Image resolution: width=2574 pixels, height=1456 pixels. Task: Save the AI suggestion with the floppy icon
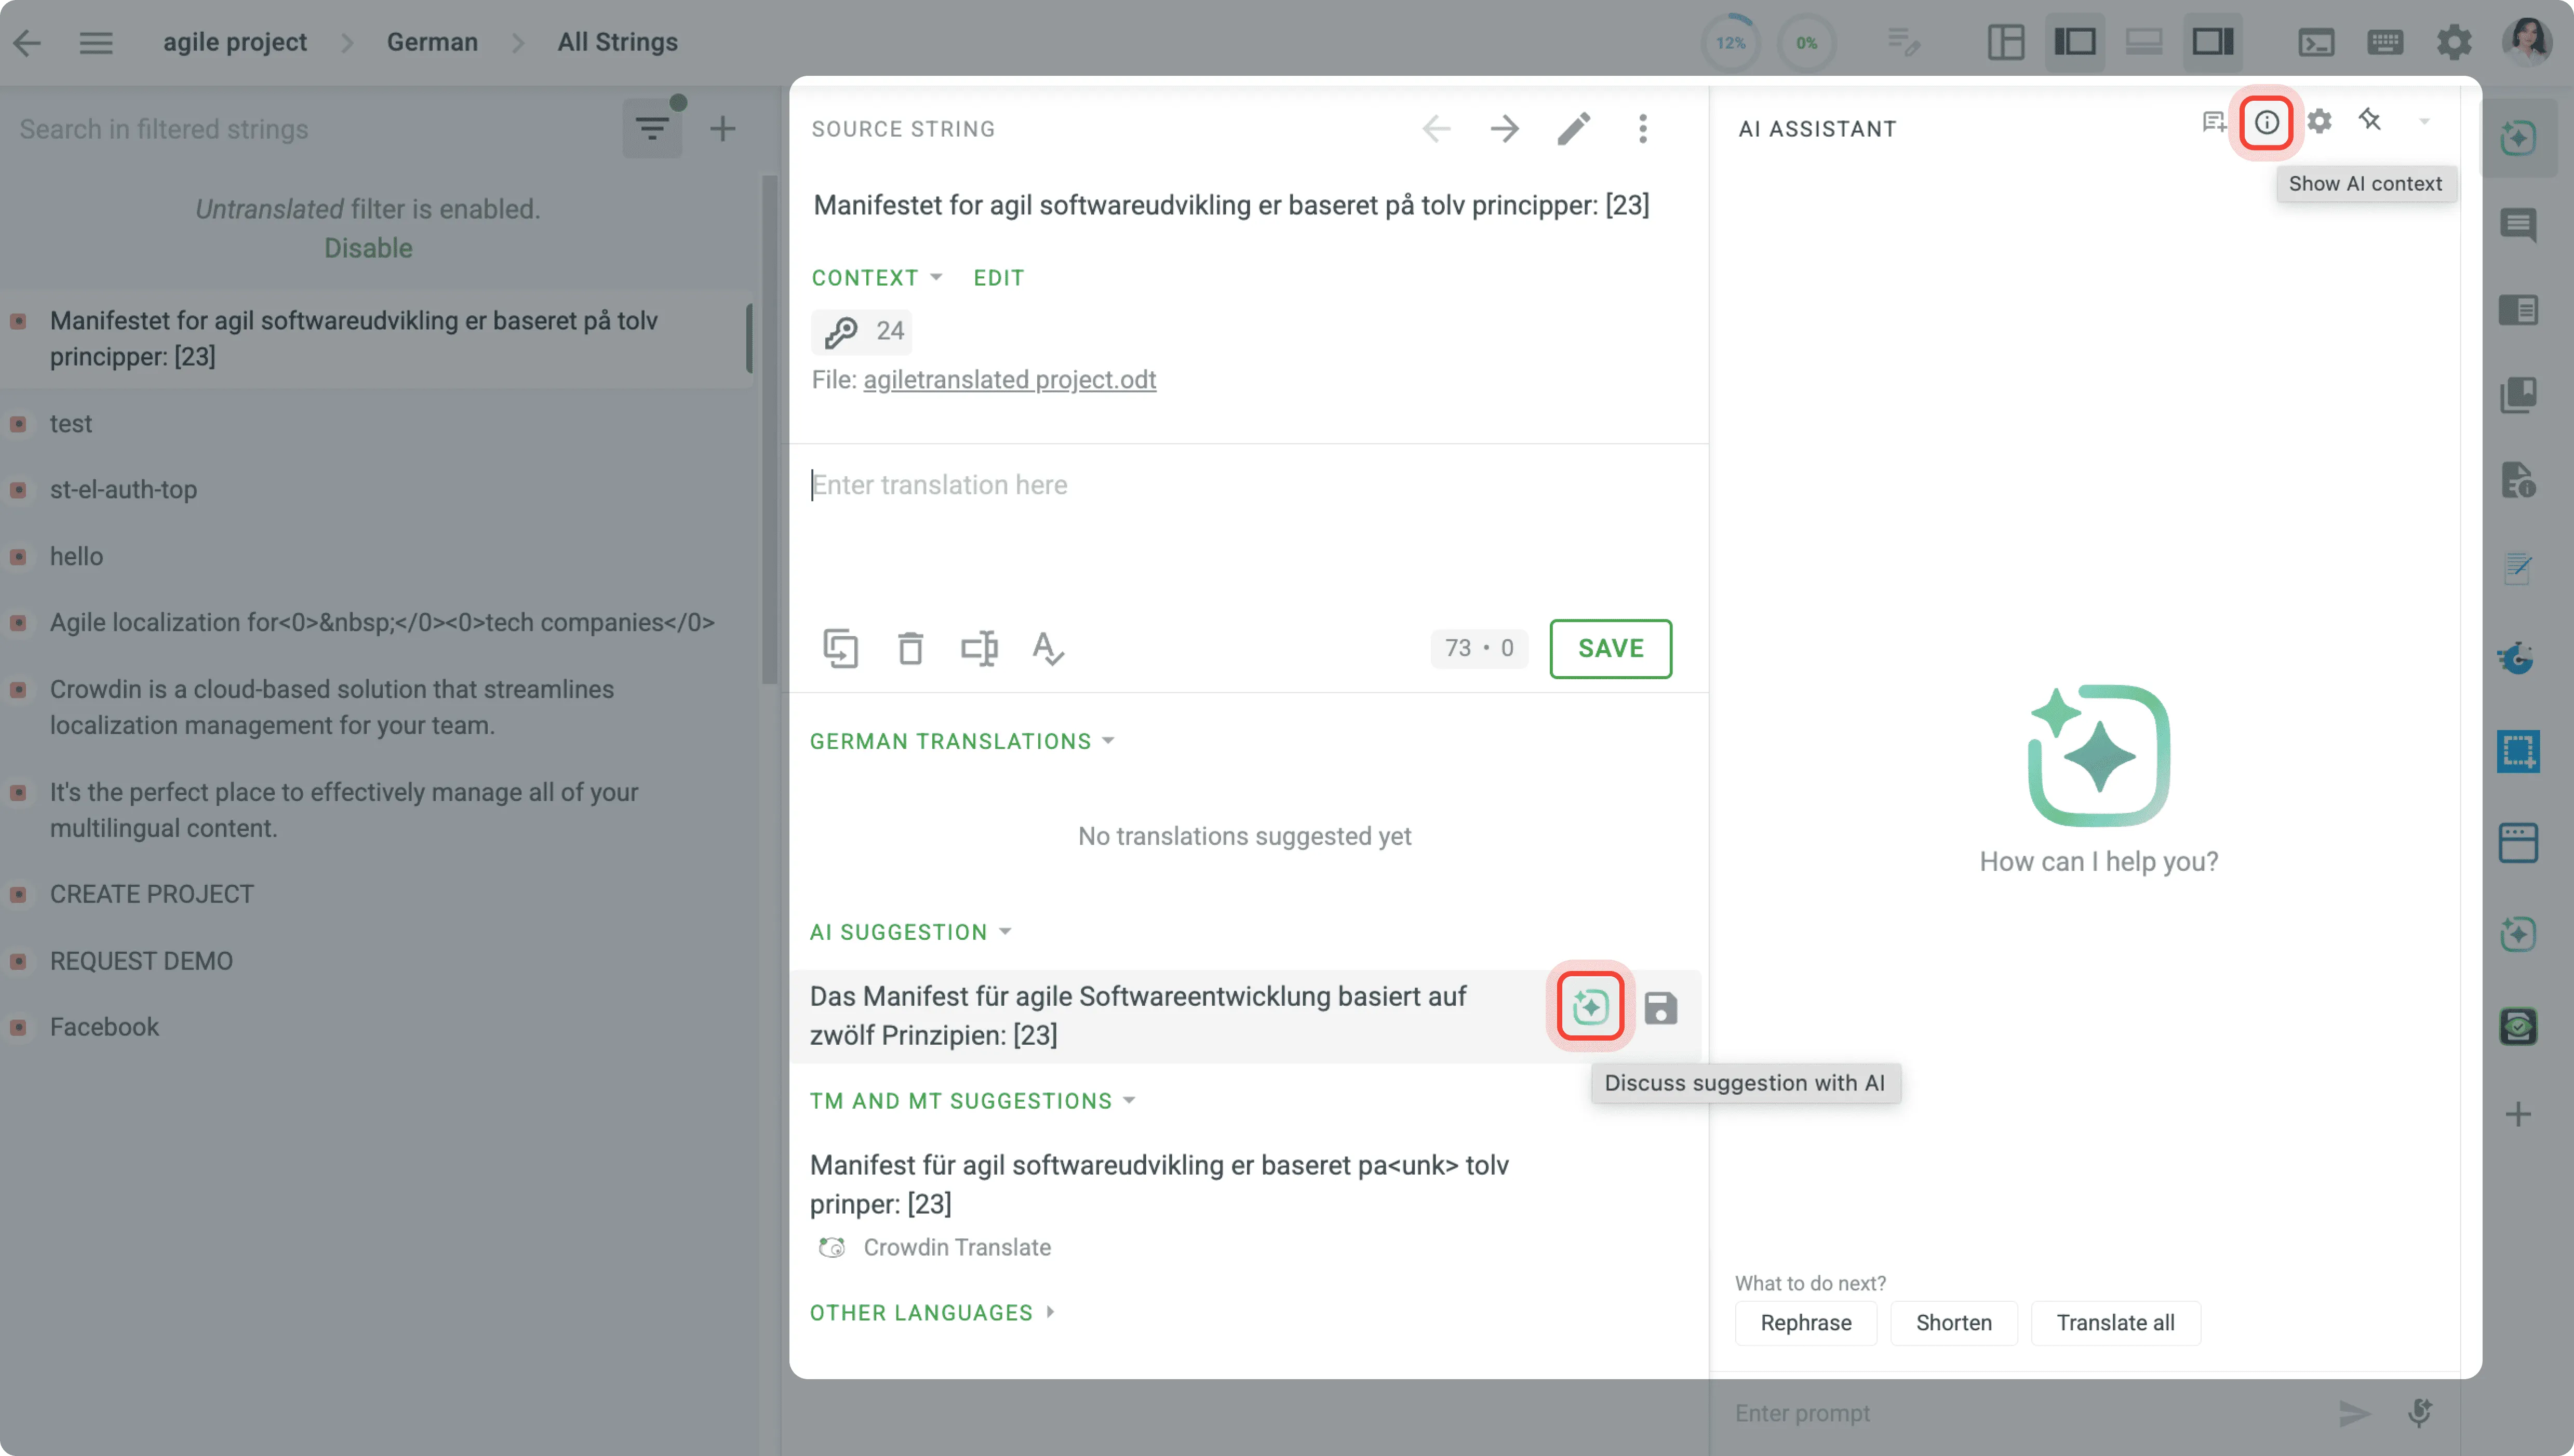coord(1661,1009)
